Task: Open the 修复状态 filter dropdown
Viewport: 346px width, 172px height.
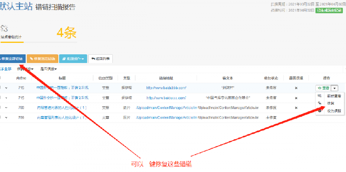Action: pyautogui.click(x=25, y=69)
